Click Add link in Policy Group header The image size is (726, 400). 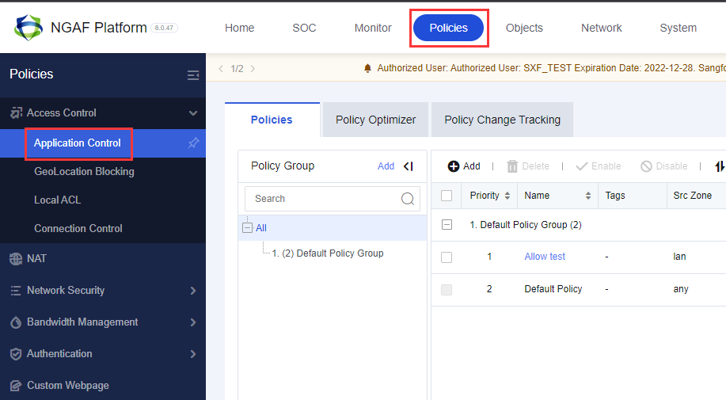[x=386, y=166]
